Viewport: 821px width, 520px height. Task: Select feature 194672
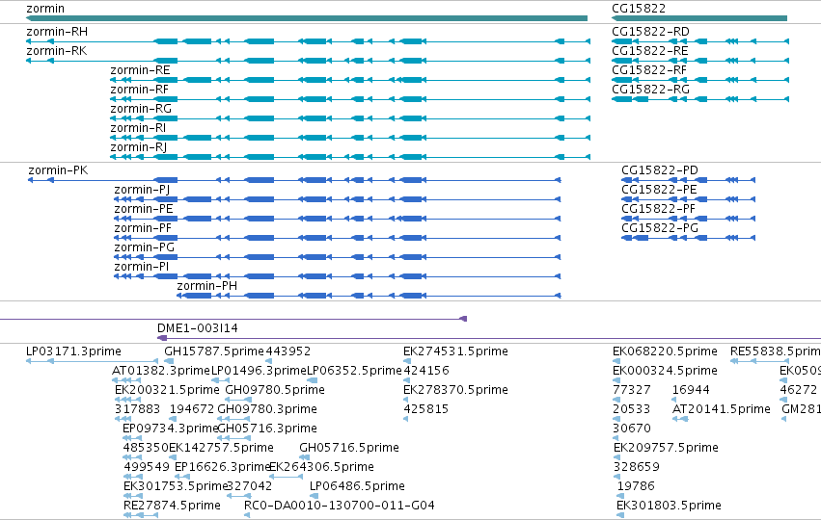pyautogui.click(x=192, y=409)
